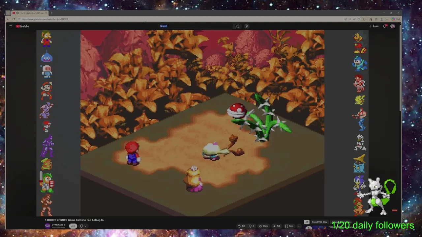
Task: Click the zoom magnifier in address bar
Action: pos(350,19)
